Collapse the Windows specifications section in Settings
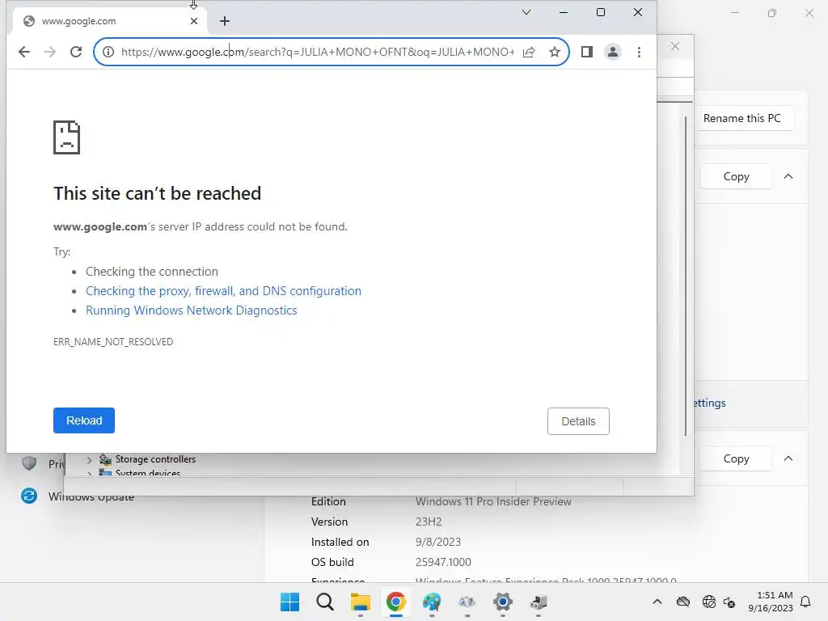This screenshot has width=828, height=621. pyautogui.click(x=788, y=458)
